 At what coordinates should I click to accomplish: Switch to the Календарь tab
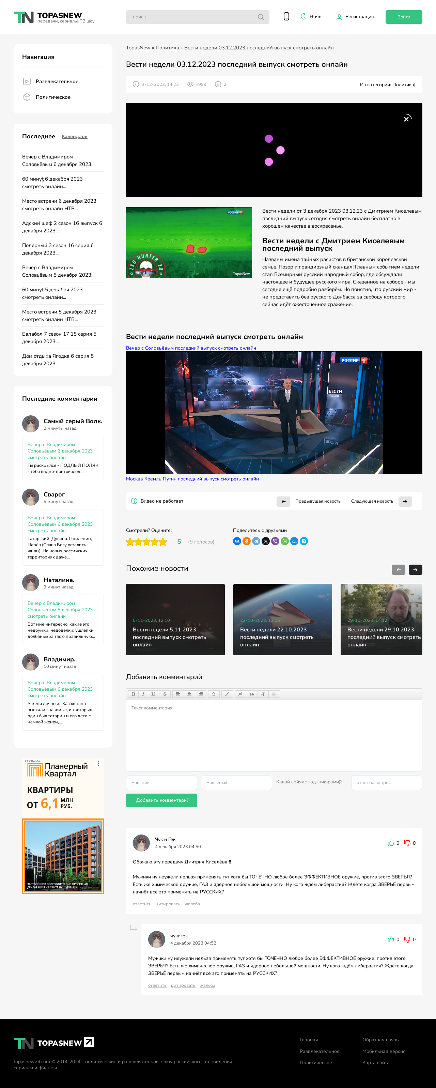74,136
